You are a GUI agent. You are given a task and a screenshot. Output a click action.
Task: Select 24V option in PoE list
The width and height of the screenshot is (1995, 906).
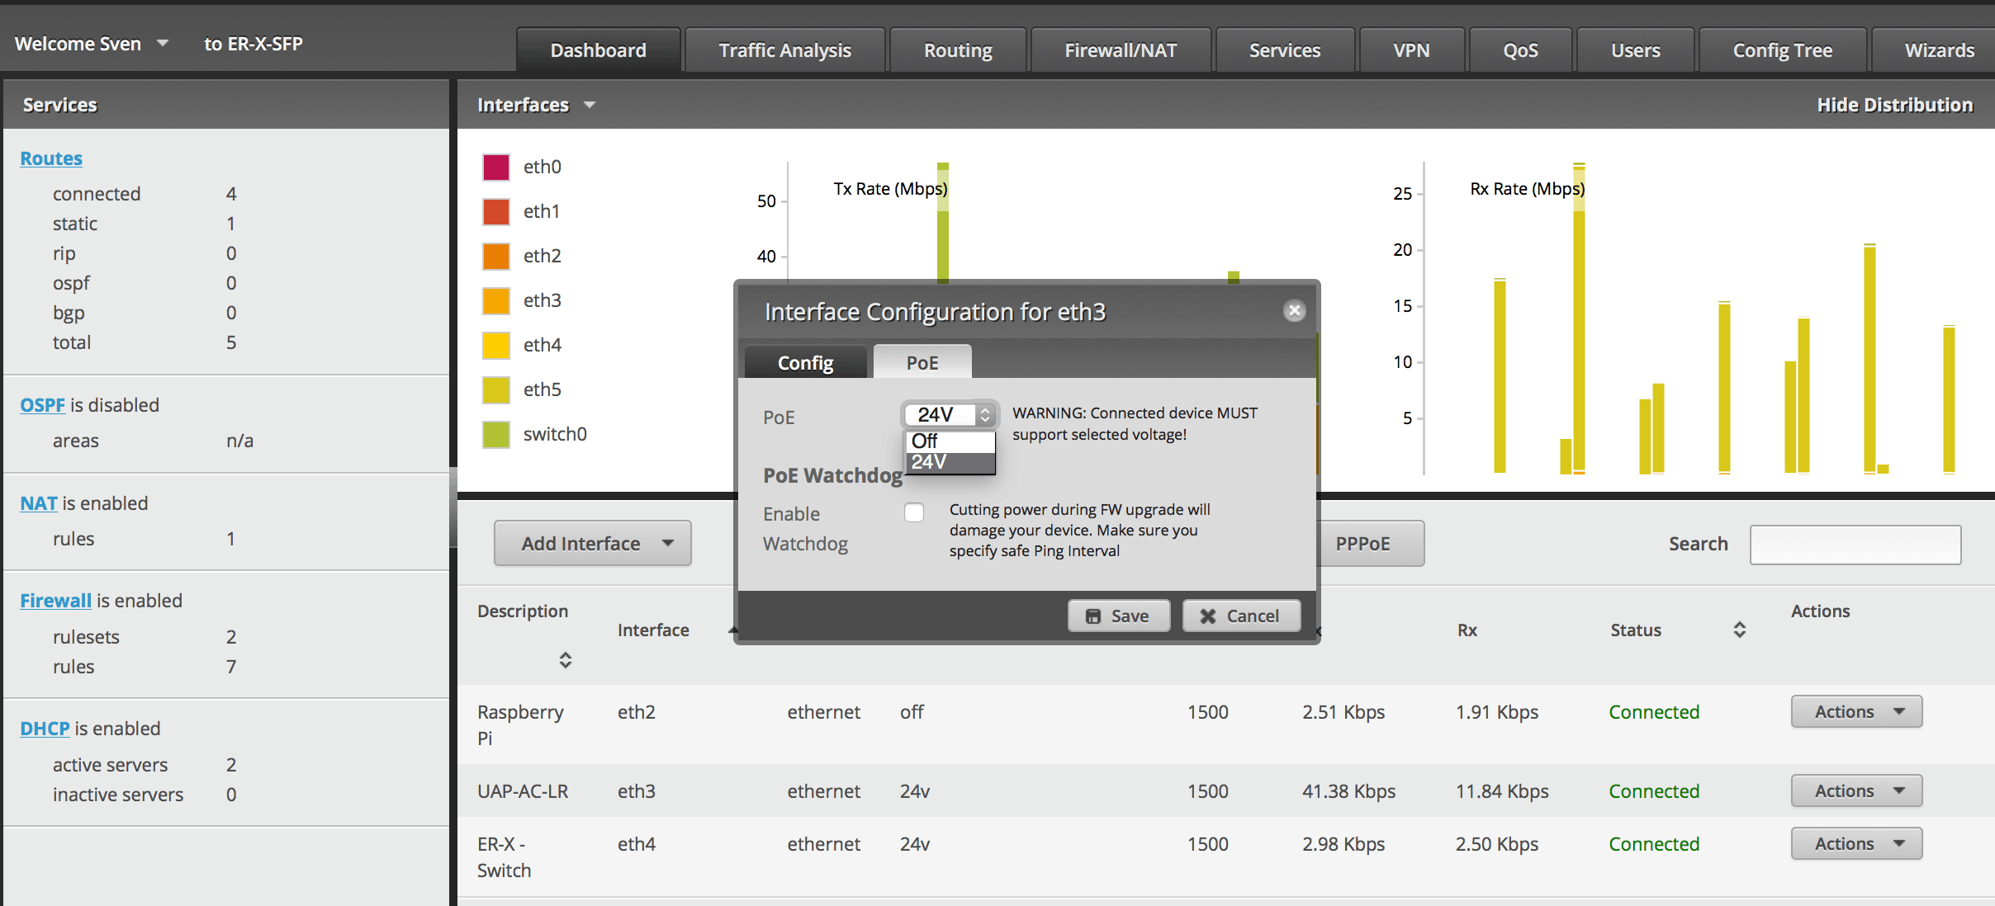coord(950,462)
